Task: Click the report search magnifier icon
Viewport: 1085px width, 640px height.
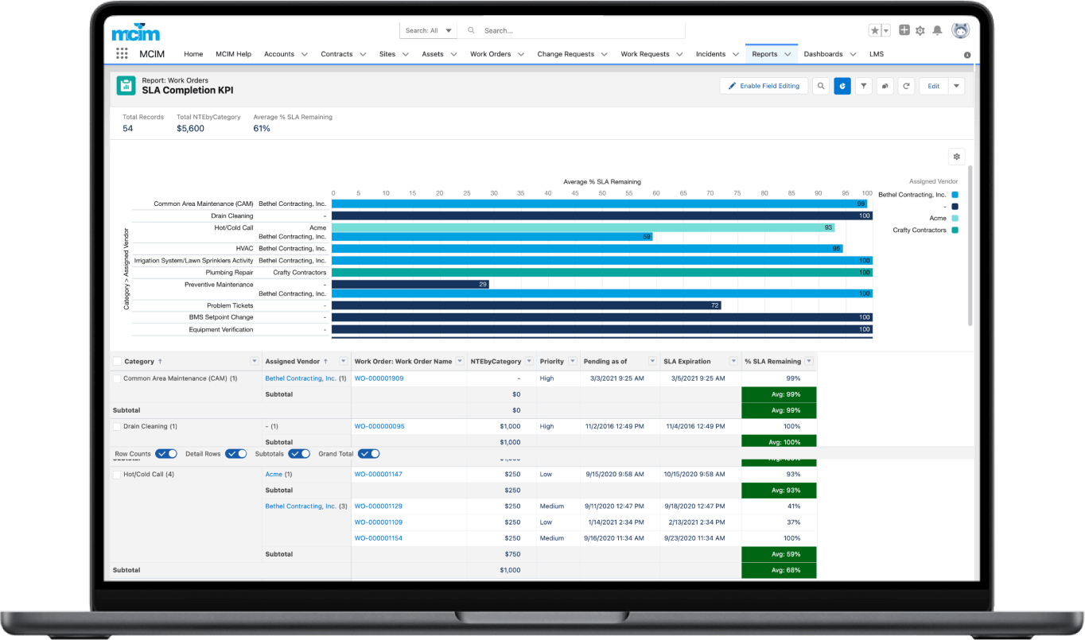Action: coord(821,86)
